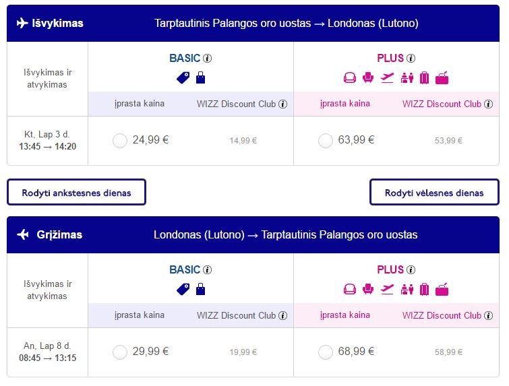
Task: Select 29,99 € Basic return fare radio
Action: (x=120, y=352)
